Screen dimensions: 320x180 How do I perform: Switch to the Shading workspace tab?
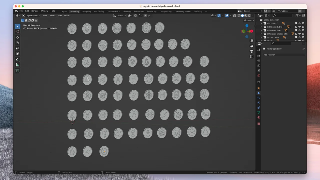[x=127, y=11]
